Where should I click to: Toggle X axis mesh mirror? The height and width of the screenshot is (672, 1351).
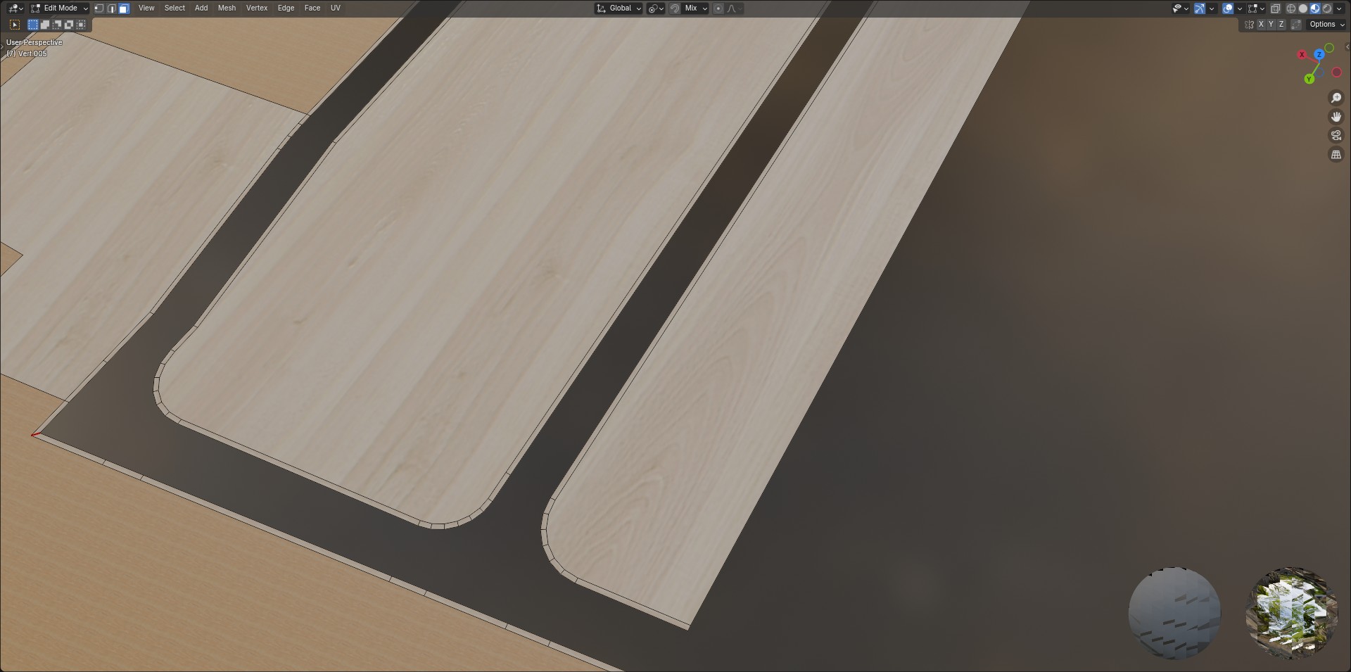(x=1261, y=25)
